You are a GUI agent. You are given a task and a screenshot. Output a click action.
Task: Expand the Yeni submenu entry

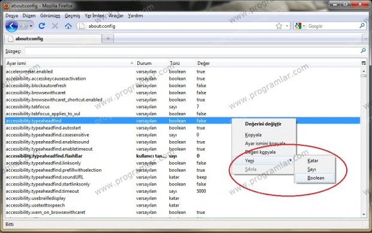(x=264, y=160)
